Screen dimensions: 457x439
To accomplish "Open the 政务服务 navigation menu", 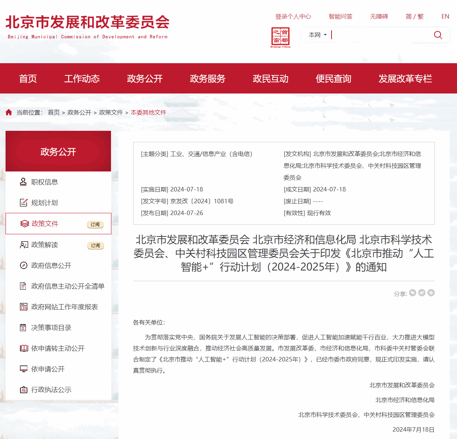I will coord(208,78).
